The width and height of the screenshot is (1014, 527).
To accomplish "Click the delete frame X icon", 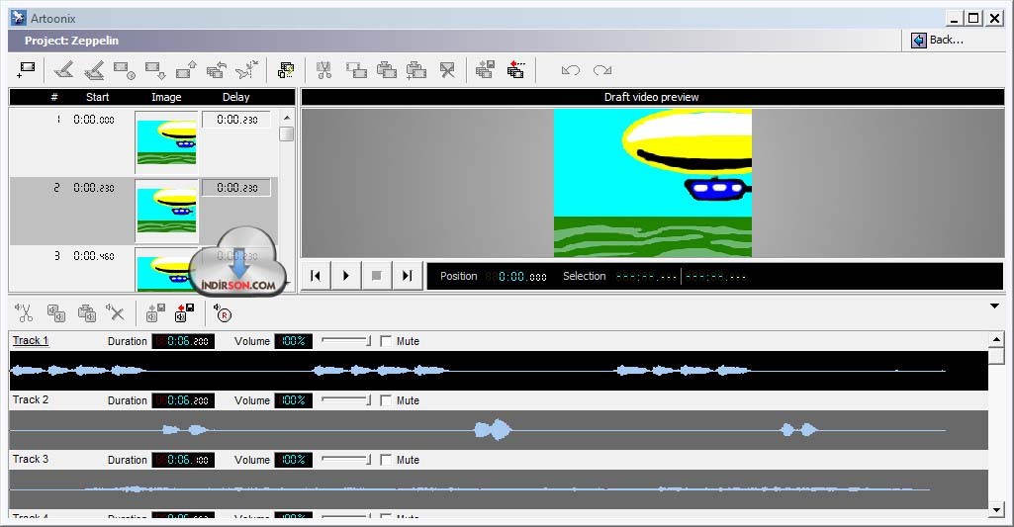I will [447, 70].
